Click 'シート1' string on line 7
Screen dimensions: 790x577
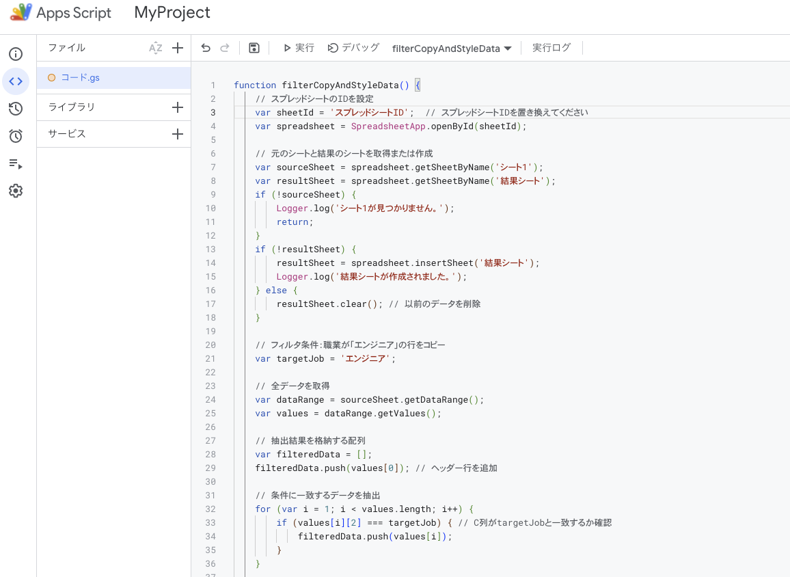point(513,167)
